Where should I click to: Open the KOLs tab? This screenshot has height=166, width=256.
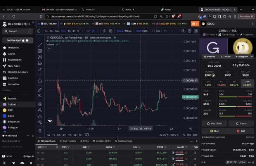click(x=85, y=141)
